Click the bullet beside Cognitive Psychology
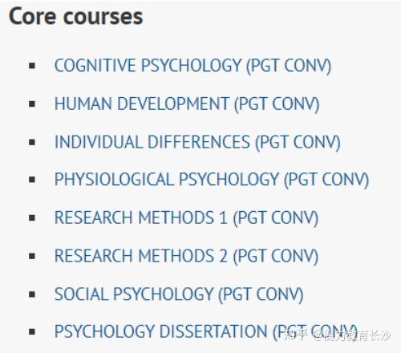 click(32, 66)
